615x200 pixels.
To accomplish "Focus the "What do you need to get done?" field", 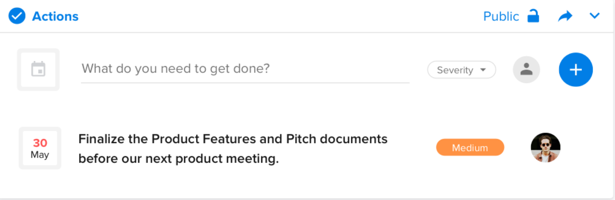I will [x=245, y=69].
